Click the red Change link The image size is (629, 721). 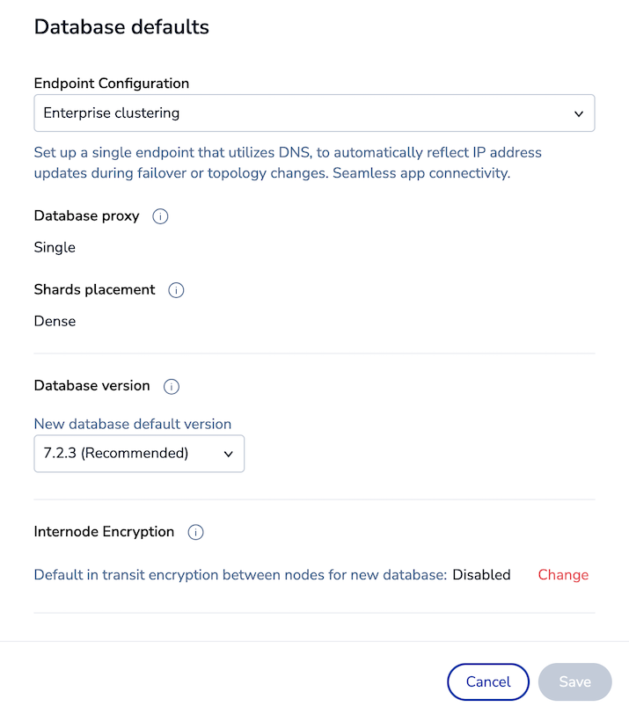click(x=563, y=575)
